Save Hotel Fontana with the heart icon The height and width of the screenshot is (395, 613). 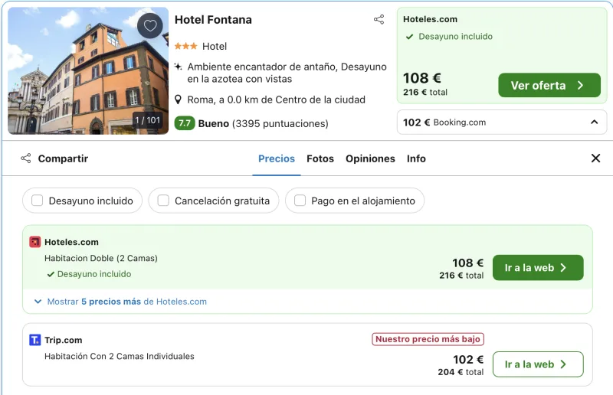(x=150, y=26)
